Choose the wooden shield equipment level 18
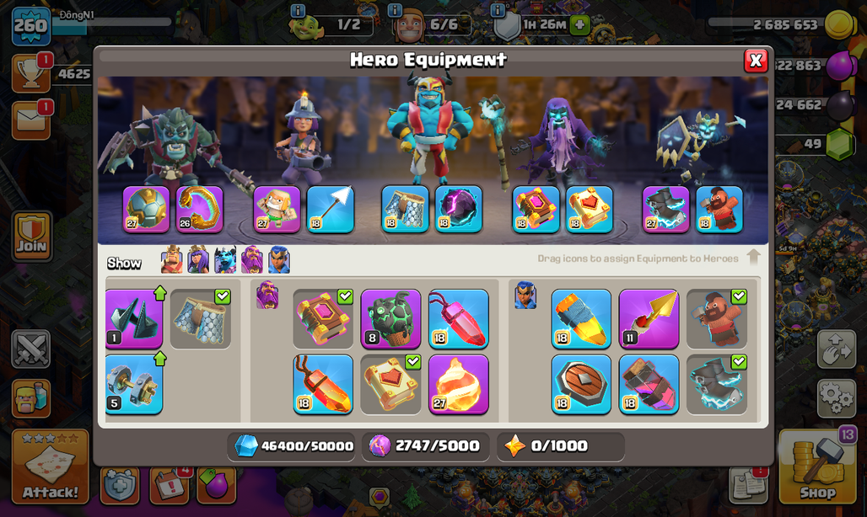Viewport: 867px width, 517px height. click(581, 384)
